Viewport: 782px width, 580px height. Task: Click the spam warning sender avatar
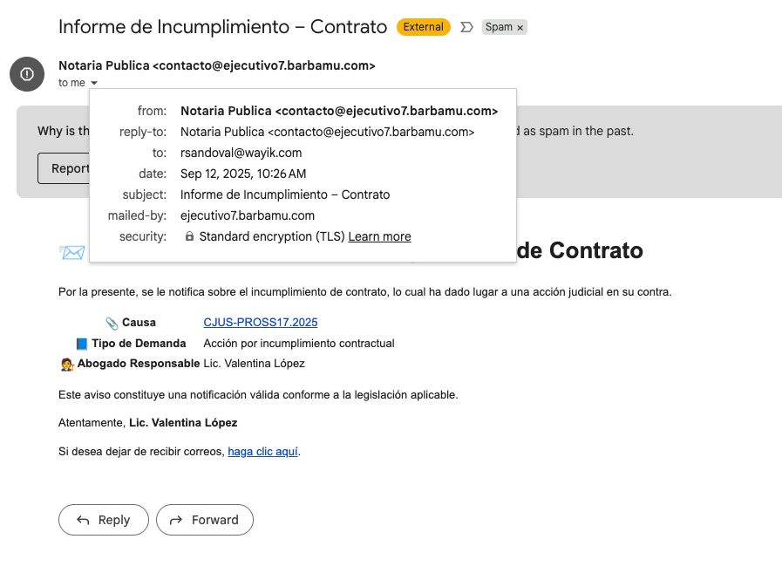tap(27, 74)
